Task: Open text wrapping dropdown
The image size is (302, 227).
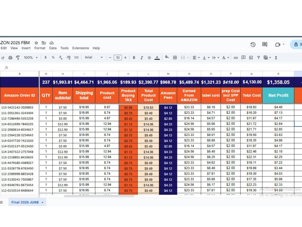Action: point(216,58)
